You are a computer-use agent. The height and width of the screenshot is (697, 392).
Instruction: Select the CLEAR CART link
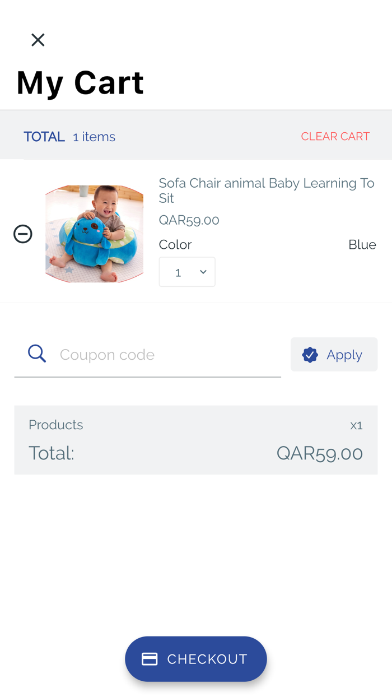(335, 137)
